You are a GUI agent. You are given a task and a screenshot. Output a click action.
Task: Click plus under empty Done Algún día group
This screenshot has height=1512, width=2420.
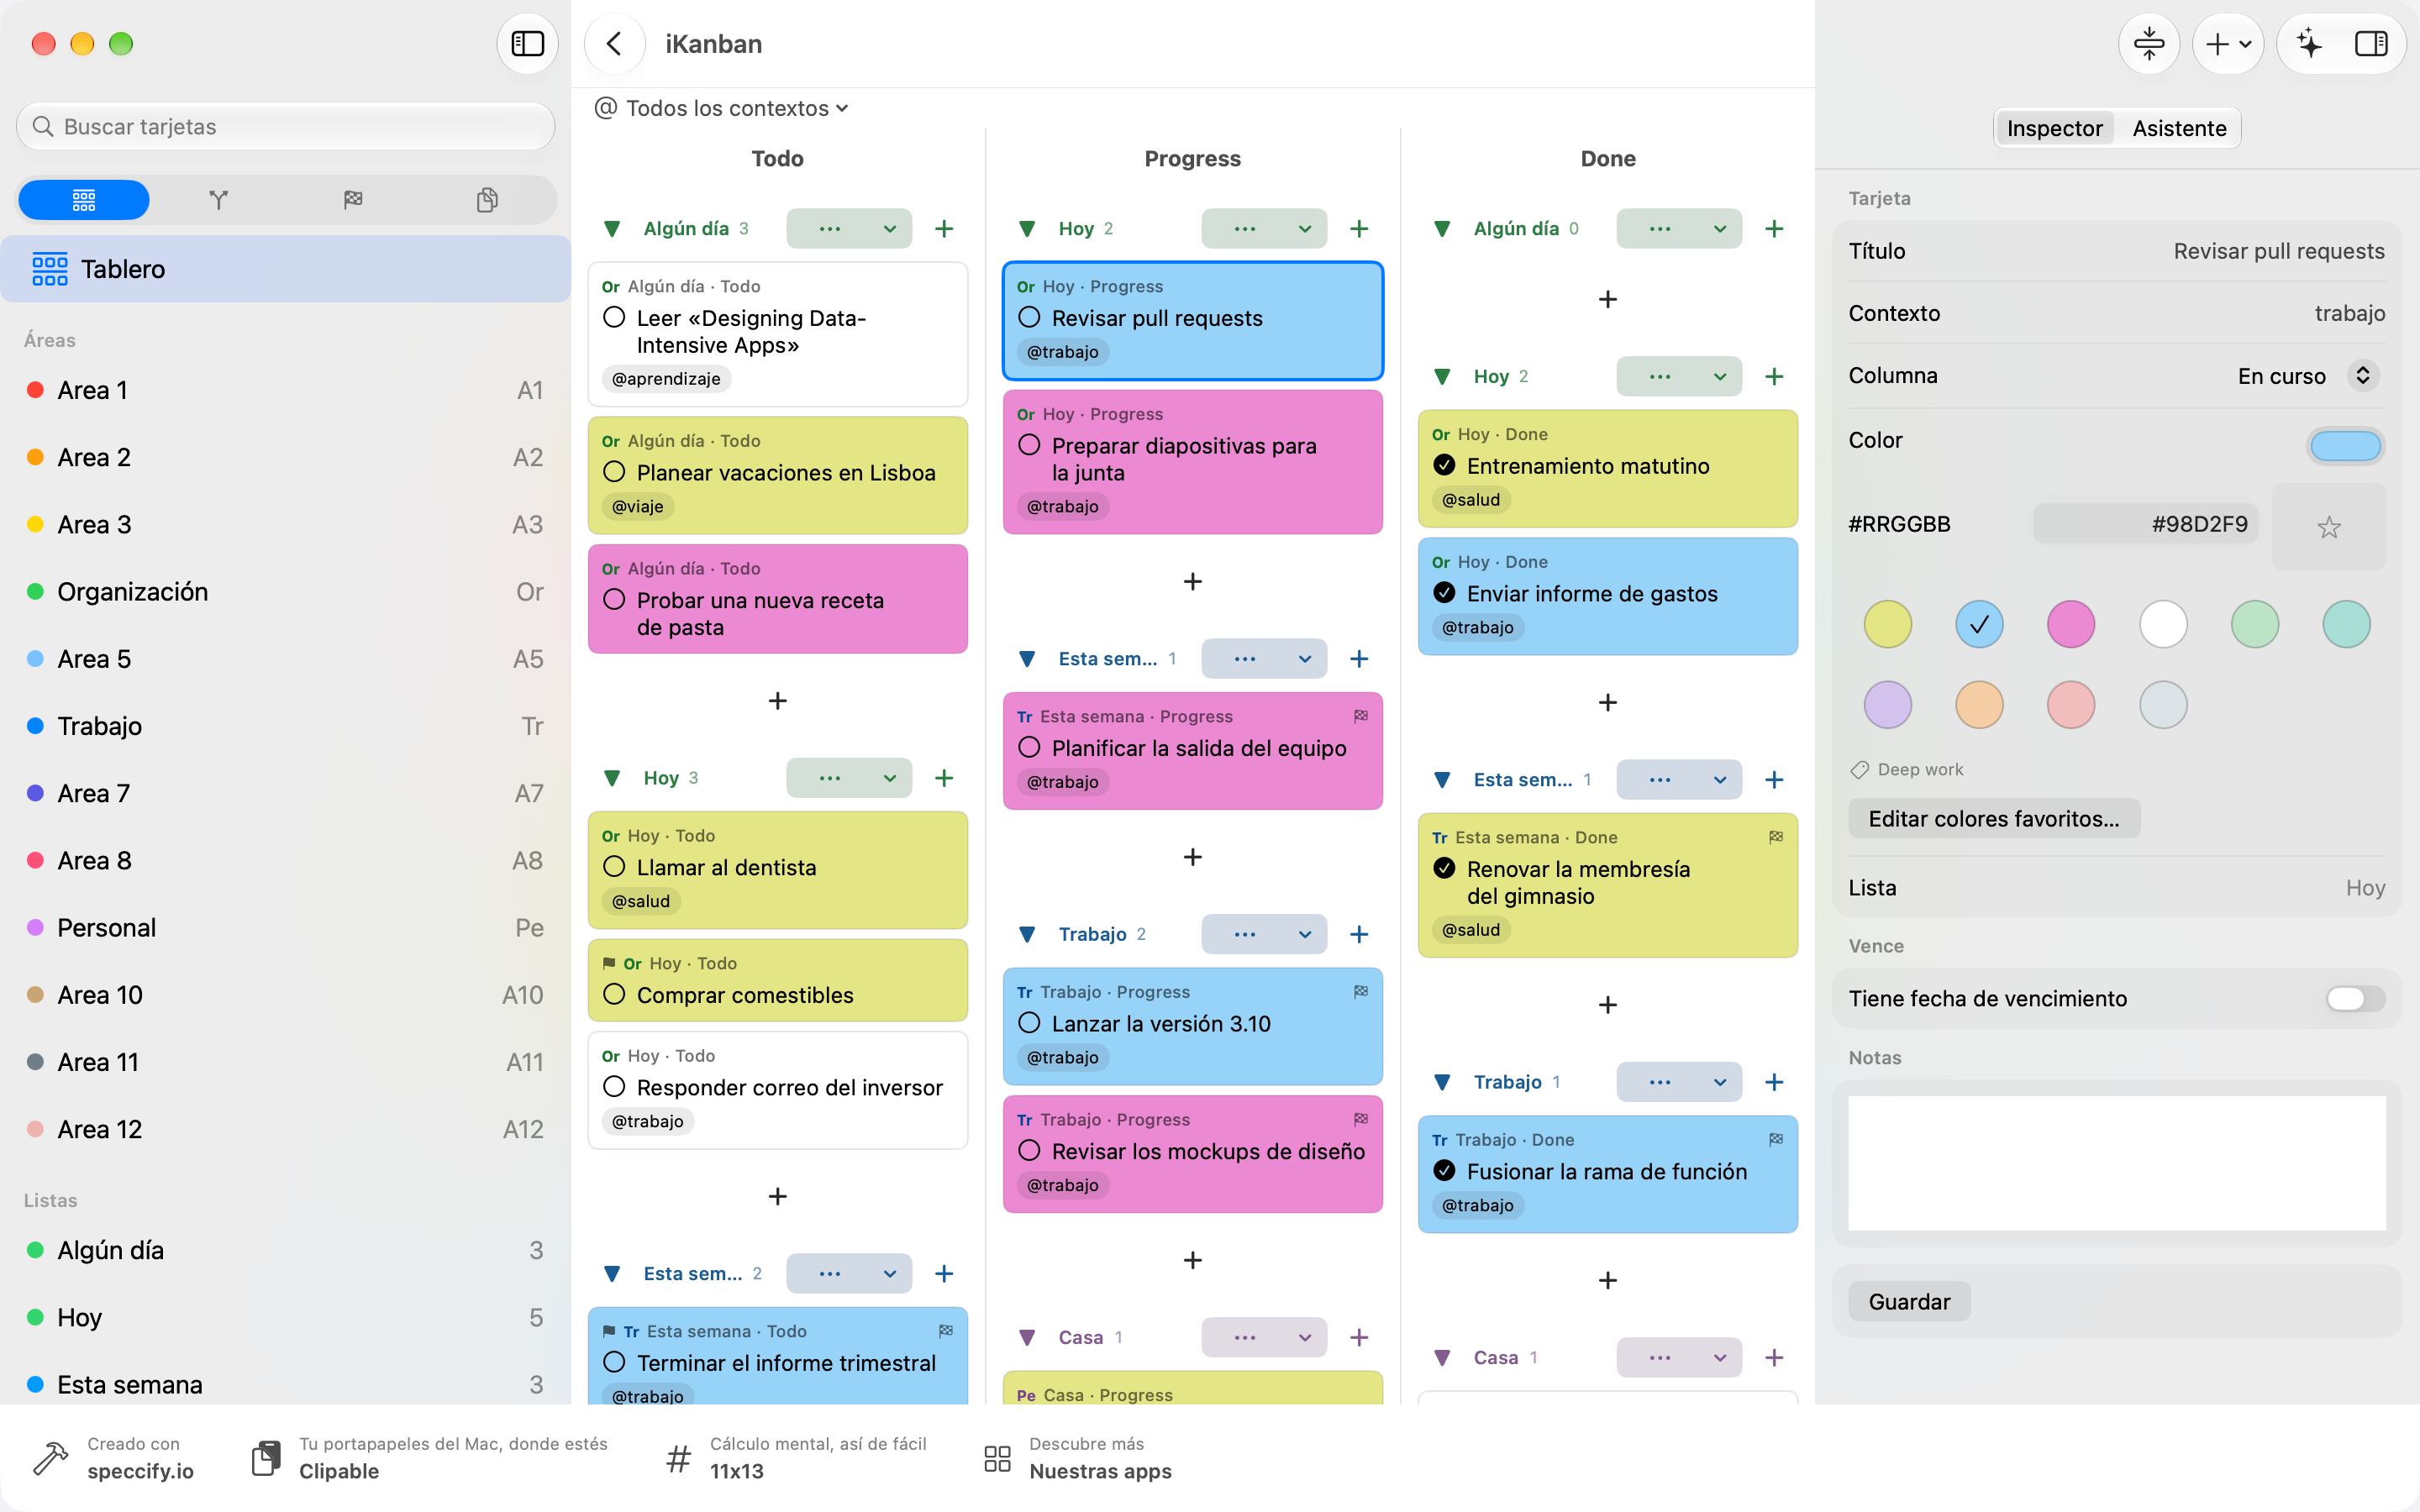1608,299
